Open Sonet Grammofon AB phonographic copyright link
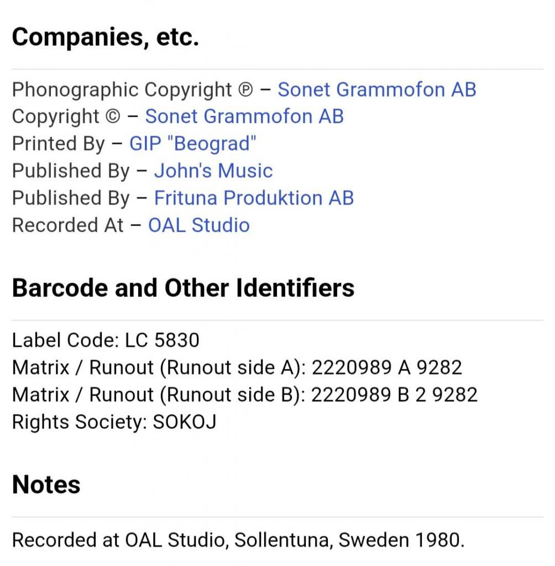Screen dimensions: 555x566 [376, 90]
